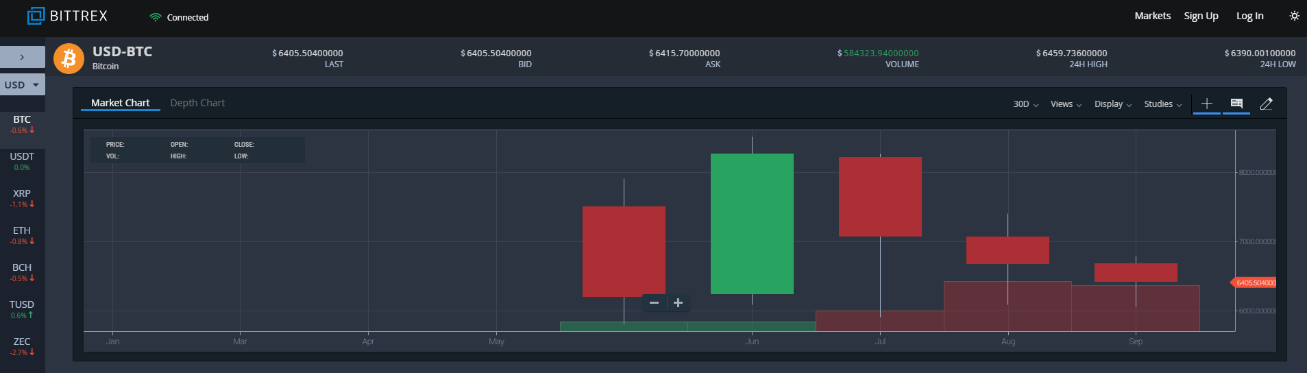1307x373 pixels.
Task: Click the red current price marker 6405.504
Action: 1254,282
